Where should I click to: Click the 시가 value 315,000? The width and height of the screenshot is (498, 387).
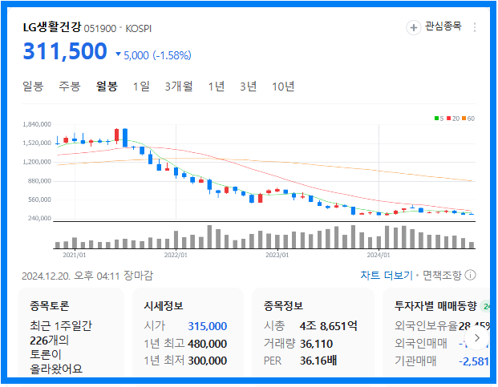point(208,326)
